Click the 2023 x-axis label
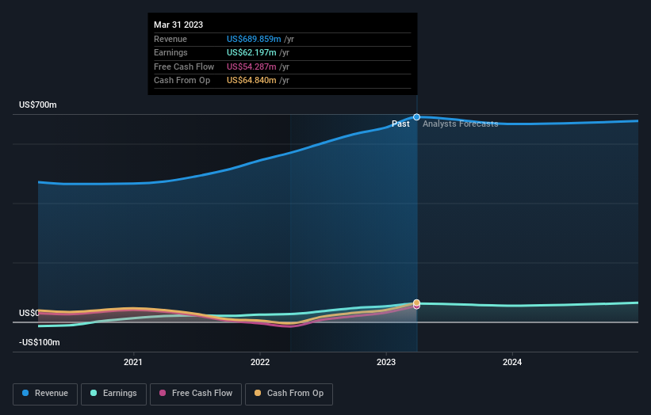 (386, 363)
